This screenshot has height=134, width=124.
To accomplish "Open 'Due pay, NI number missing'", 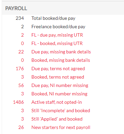I will tap(60, 86).
